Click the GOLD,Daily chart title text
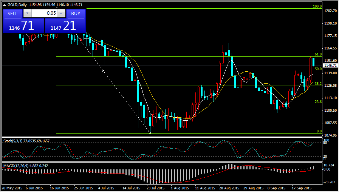The image size is (339, 192). (x=17, y=5)
